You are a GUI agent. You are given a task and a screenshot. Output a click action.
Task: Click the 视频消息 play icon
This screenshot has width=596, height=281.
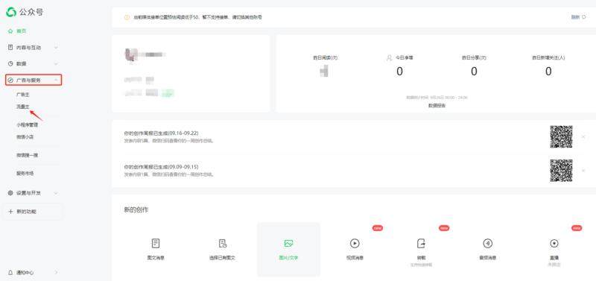point(355,243)
